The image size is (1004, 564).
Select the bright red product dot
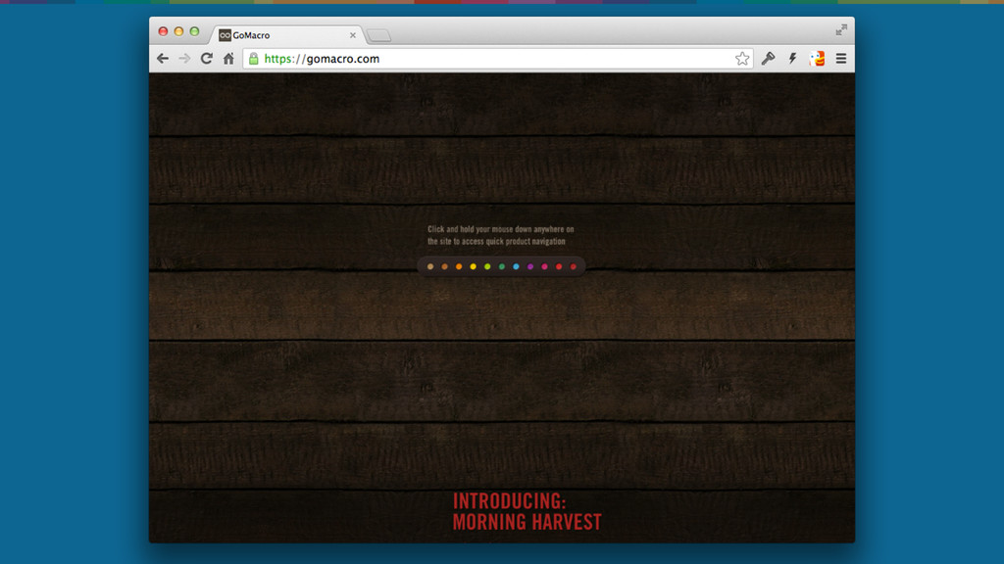[559, 266]
